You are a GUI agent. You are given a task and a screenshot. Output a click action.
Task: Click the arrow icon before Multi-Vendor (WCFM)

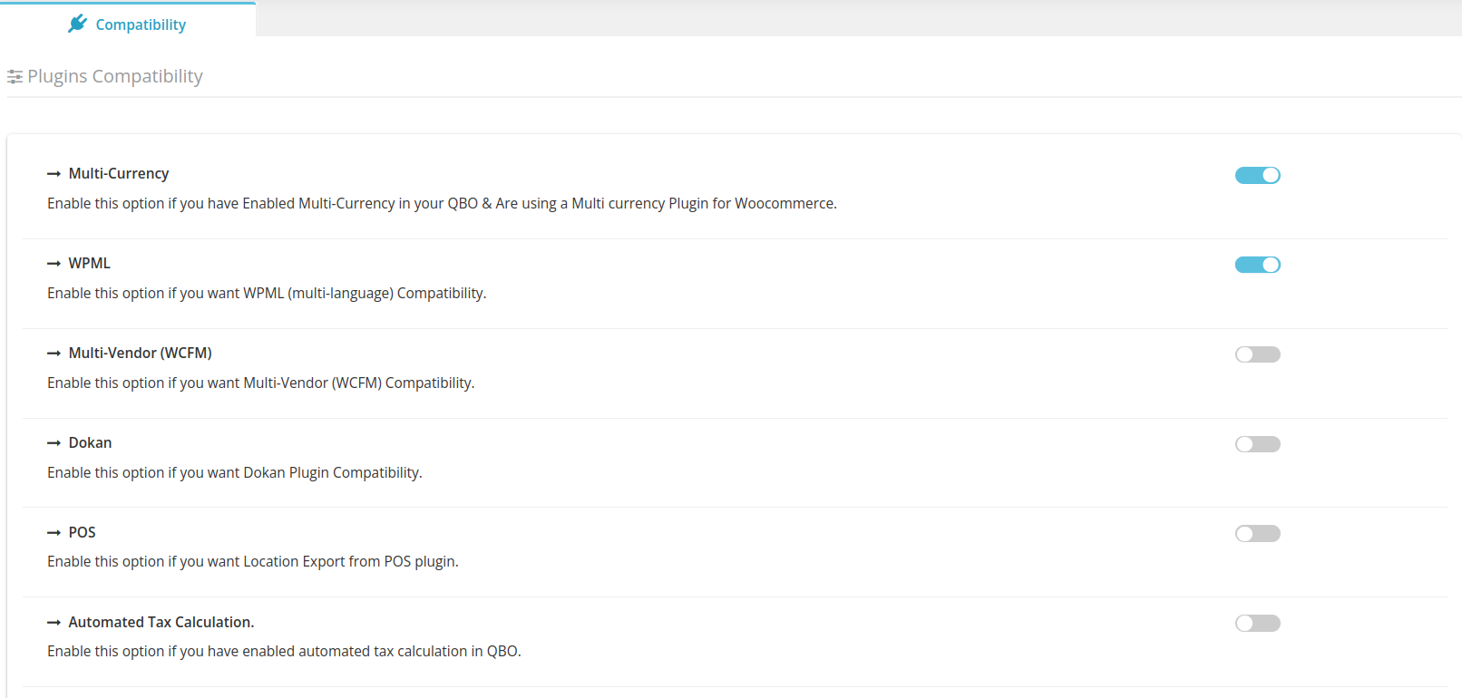[x=54, y=354]
